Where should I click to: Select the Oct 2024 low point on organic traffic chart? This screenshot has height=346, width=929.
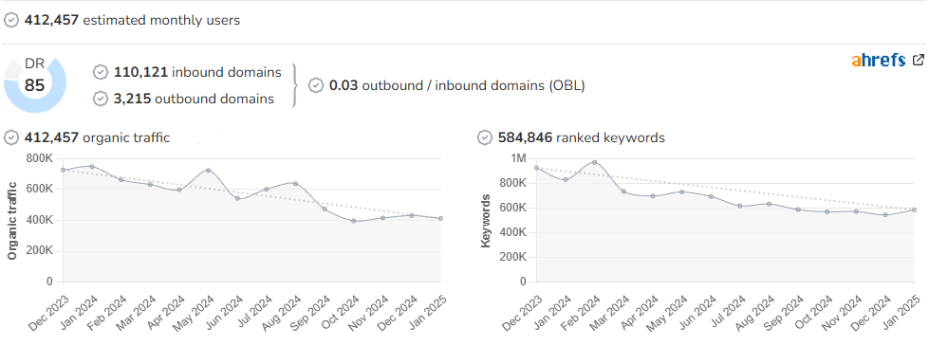tap(353, 221)
